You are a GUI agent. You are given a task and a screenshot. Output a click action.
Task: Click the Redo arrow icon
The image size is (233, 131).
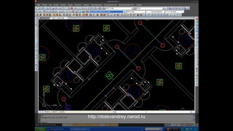click(x=79, y=8)
